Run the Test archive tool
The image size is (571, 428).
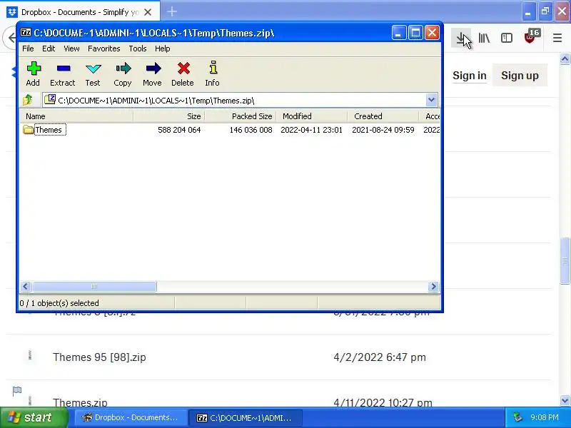point(93,74)
